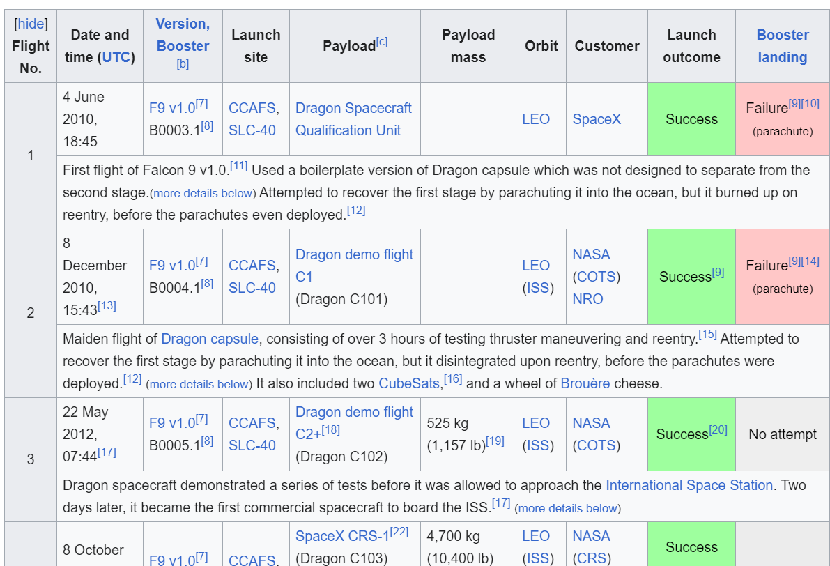Click the SpaceX customer link
Image resolution: width=830 pixels, height=566 pixels.
[x=597, y=119]
